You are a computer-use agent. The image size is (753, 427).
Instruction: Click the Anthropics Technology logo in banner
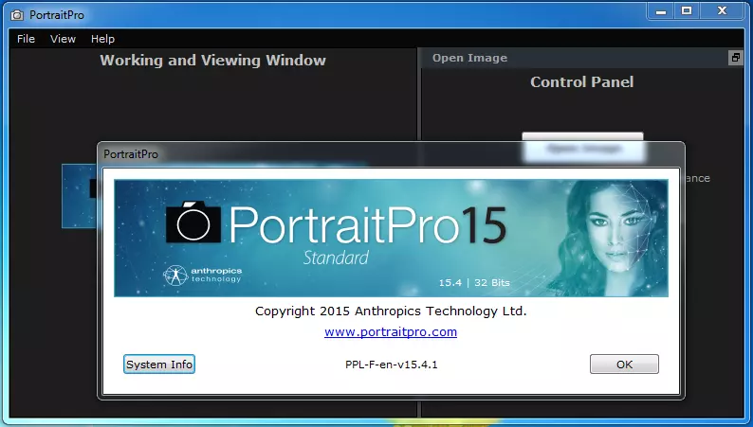point(202,276)
